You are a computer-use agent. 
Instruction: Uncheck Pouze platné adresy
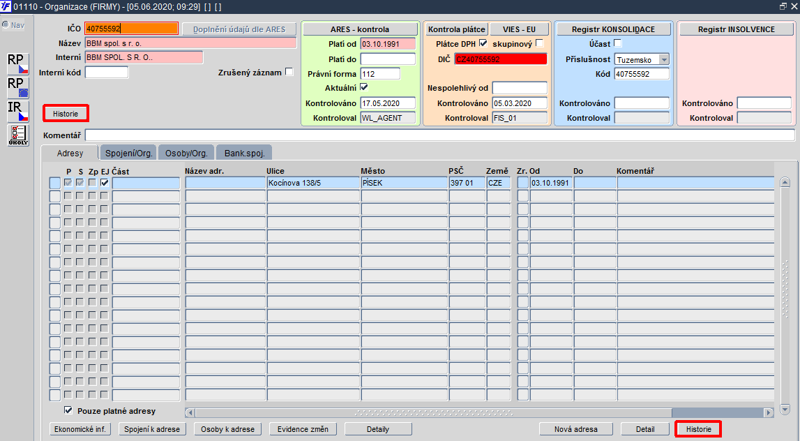(x=68, y=410)
